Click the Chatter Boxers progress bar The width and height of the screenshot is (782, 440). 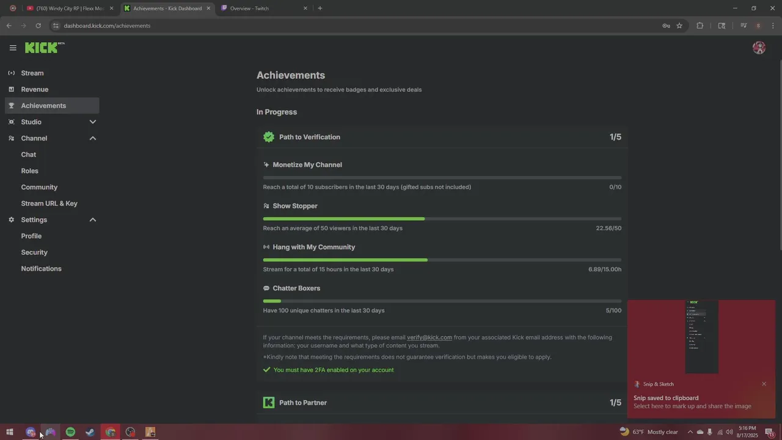click(442, 301)
